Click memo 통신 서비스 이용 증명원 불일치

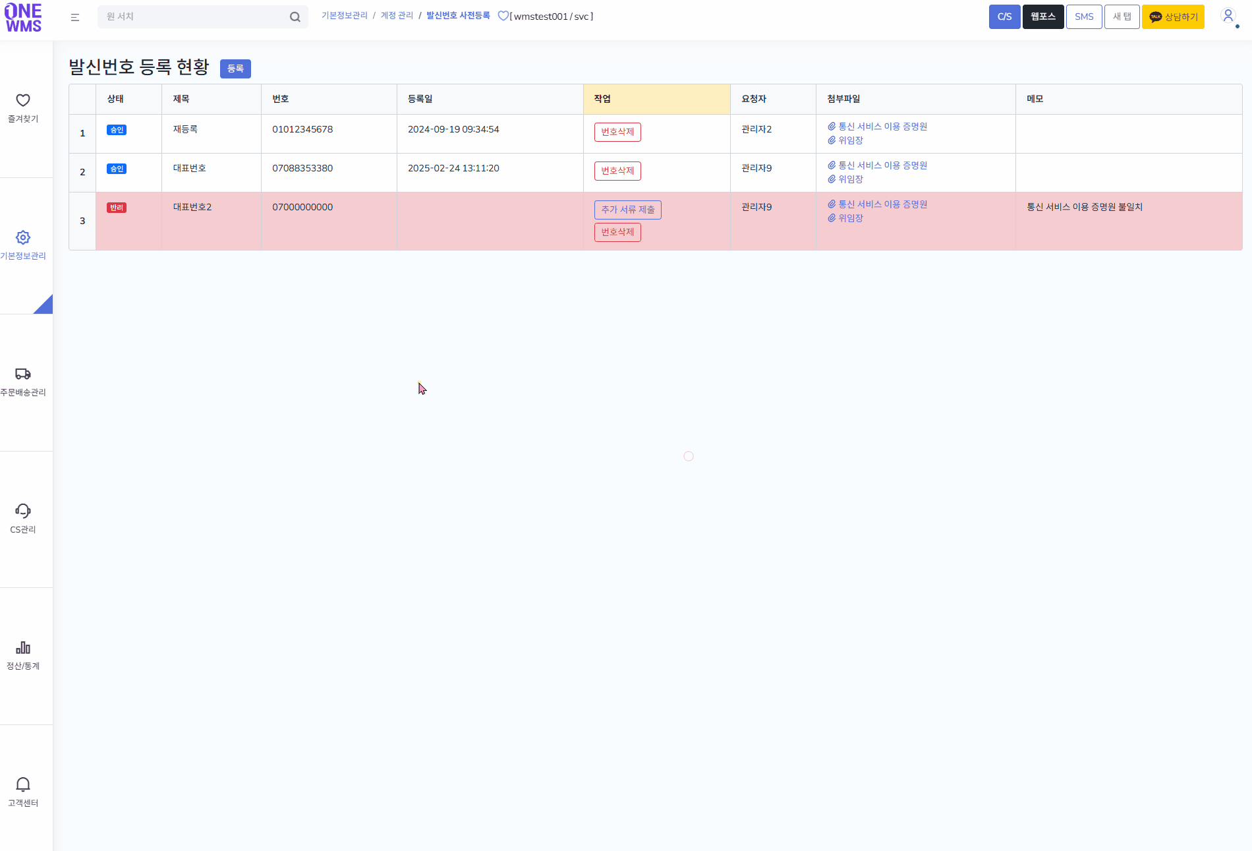pyautogui.click(x=1085, y=207)
